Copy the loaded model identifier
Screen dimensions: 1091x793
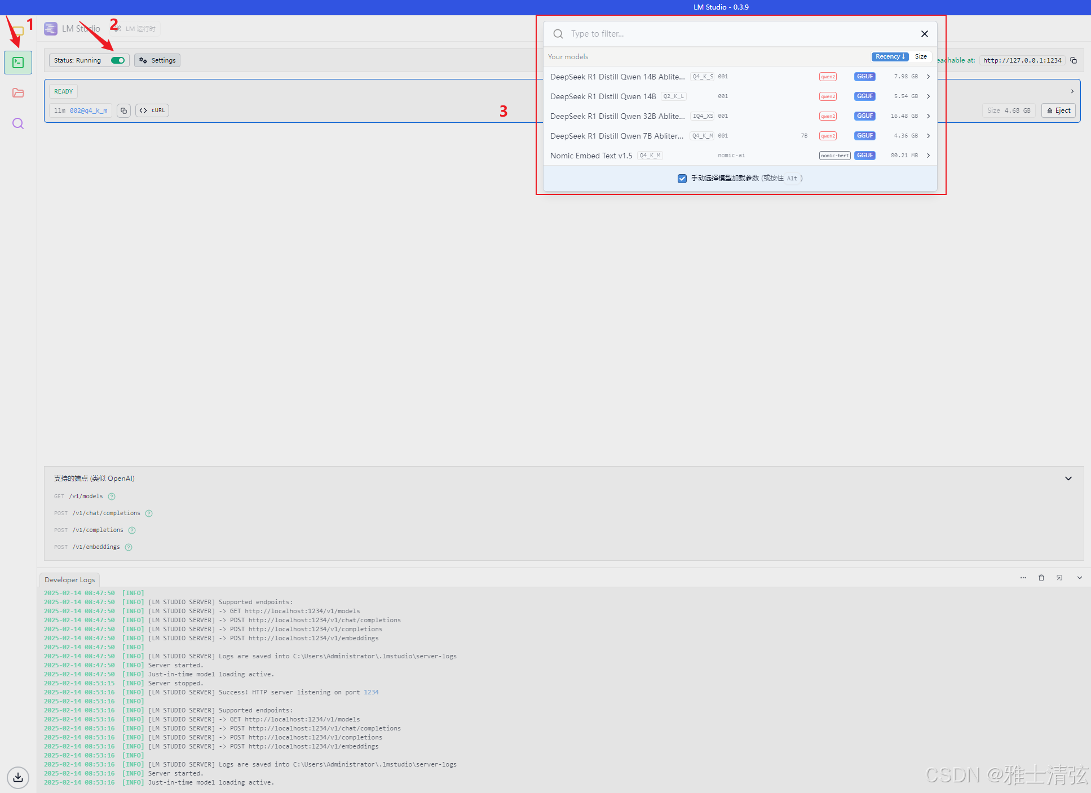pos(124,111)
